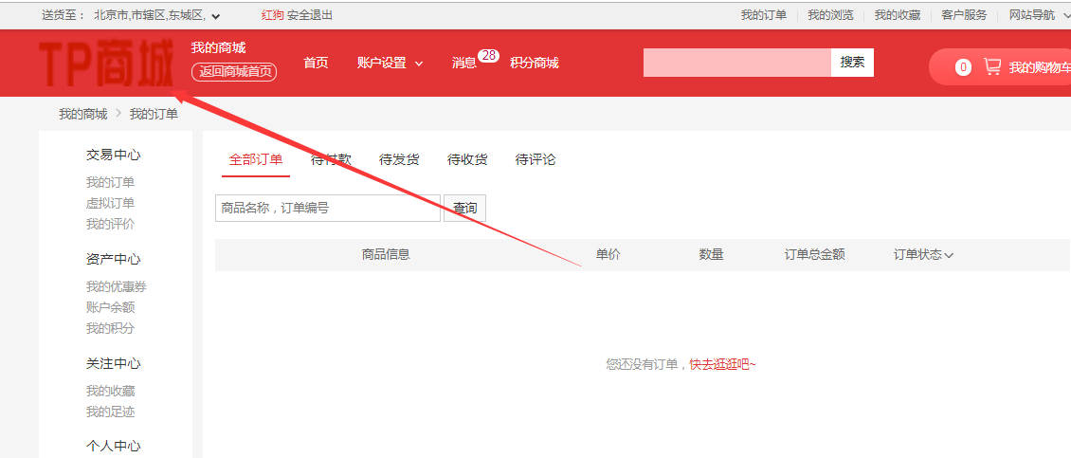
Task: Click the 安全退出 logout link
Action: click(x=310, y=15)
